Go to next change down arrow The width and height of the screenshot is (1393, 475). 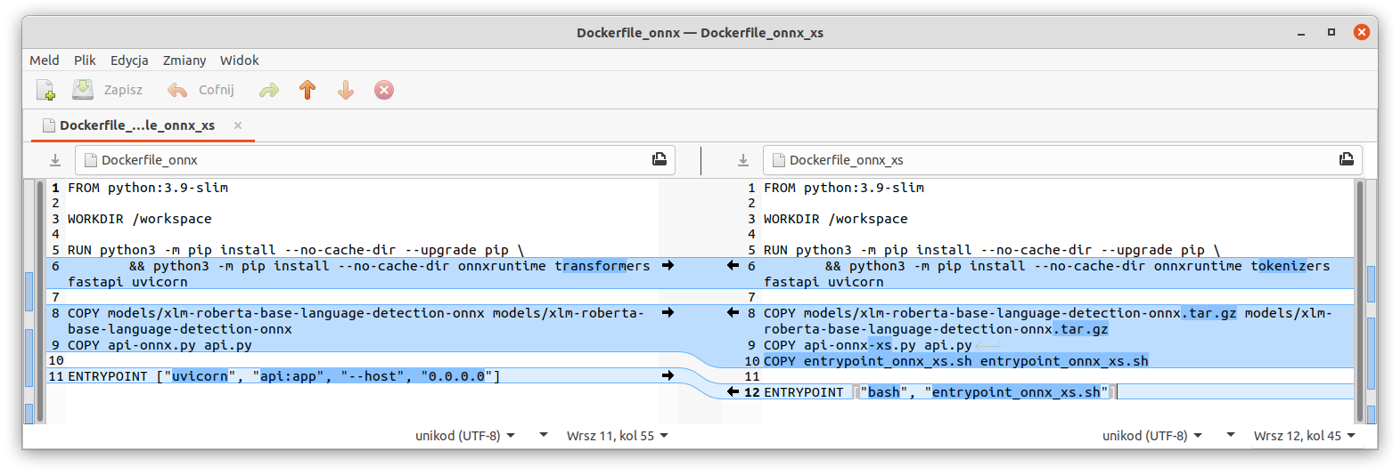tap(346, 90)
